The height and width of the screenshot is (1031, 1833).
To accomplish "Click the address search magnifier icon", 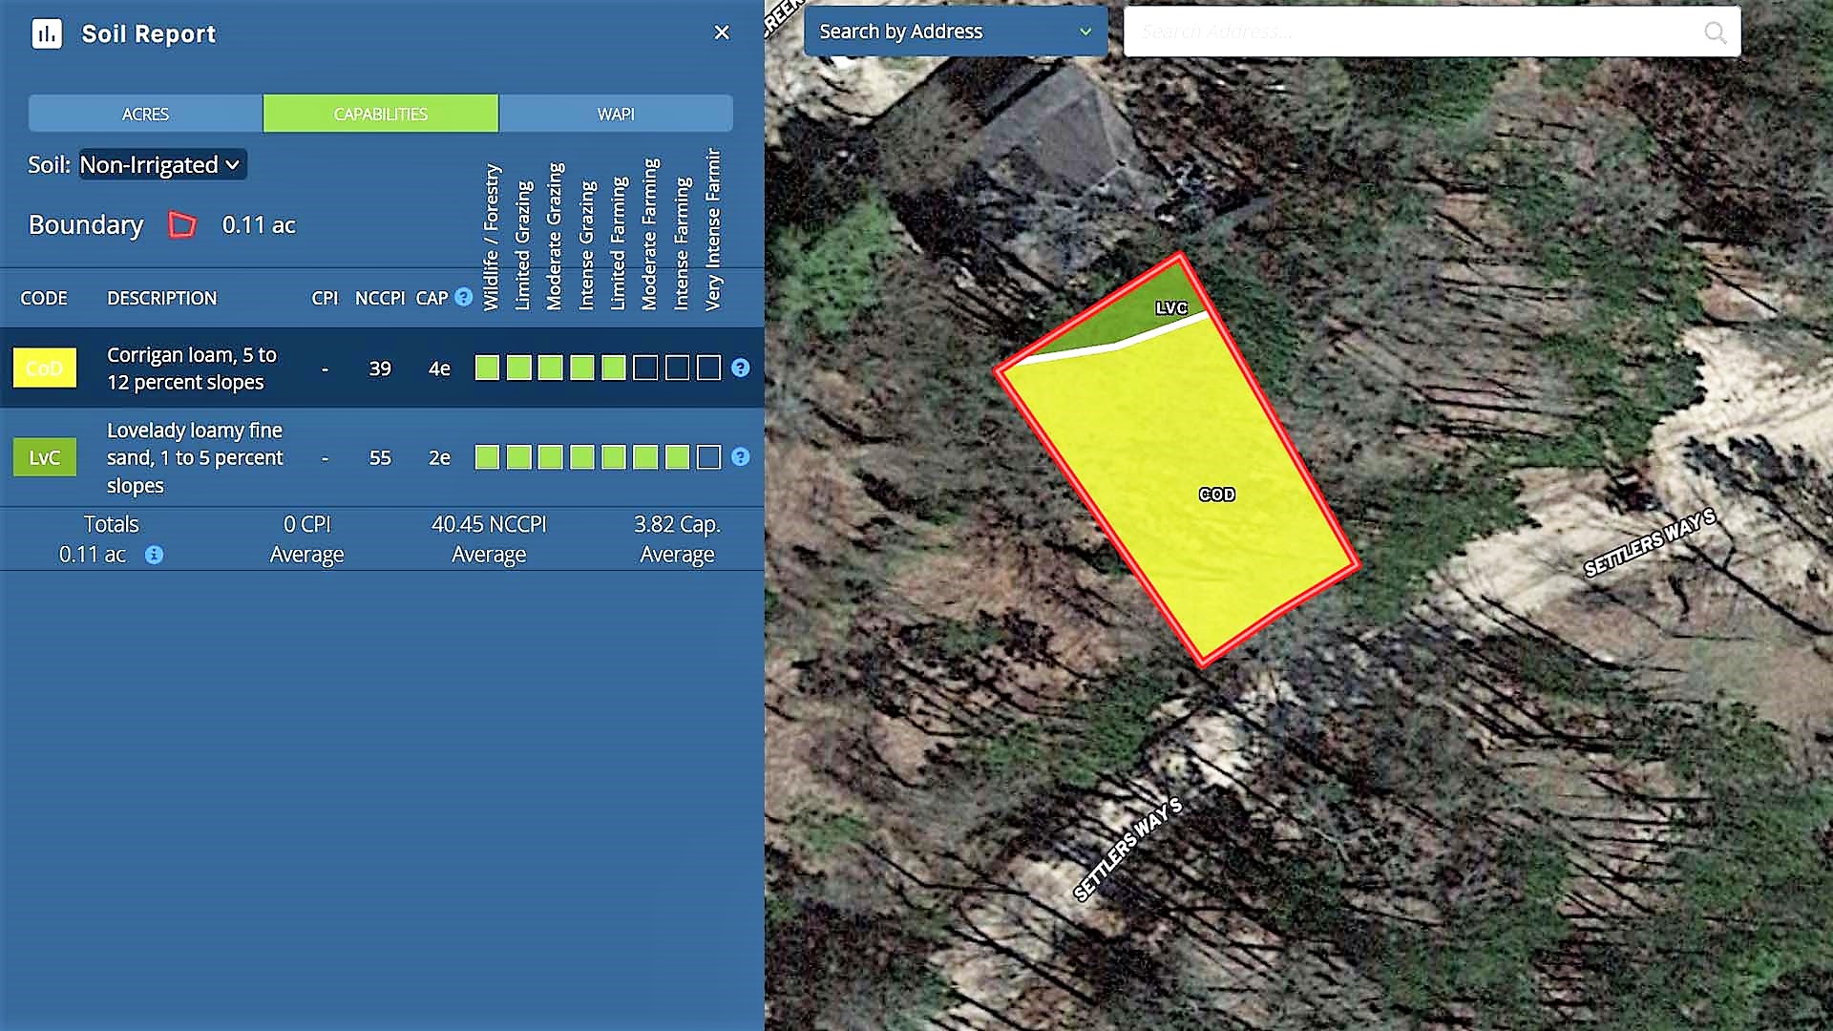I will (1715, 32).
